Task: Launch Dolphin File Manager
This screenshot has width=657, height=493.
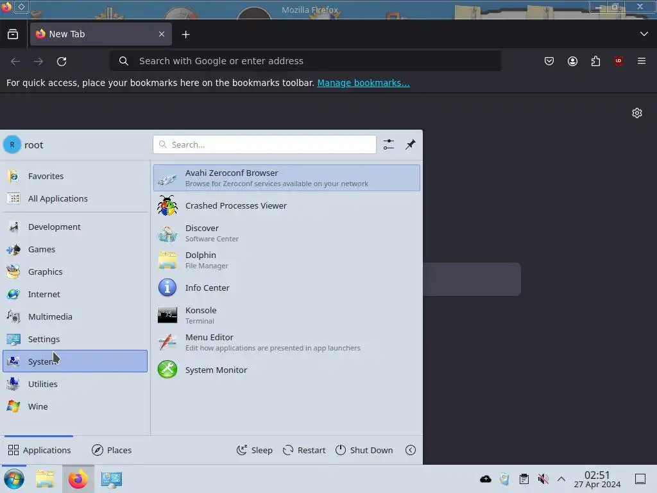Action: [287, 260]
